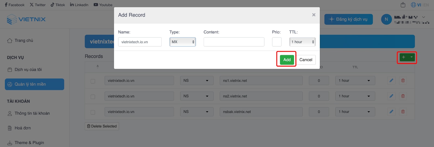The width and height of the screenshot is (434, 147).
Task: Select the checkbox for ns2.vietnix.net row
Action: click(93, 97)
